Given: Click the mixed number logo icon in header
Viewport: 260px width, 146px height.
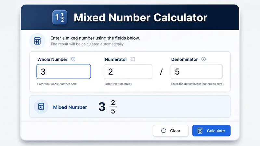Looking at the screenshot, I should pos(60,17).
